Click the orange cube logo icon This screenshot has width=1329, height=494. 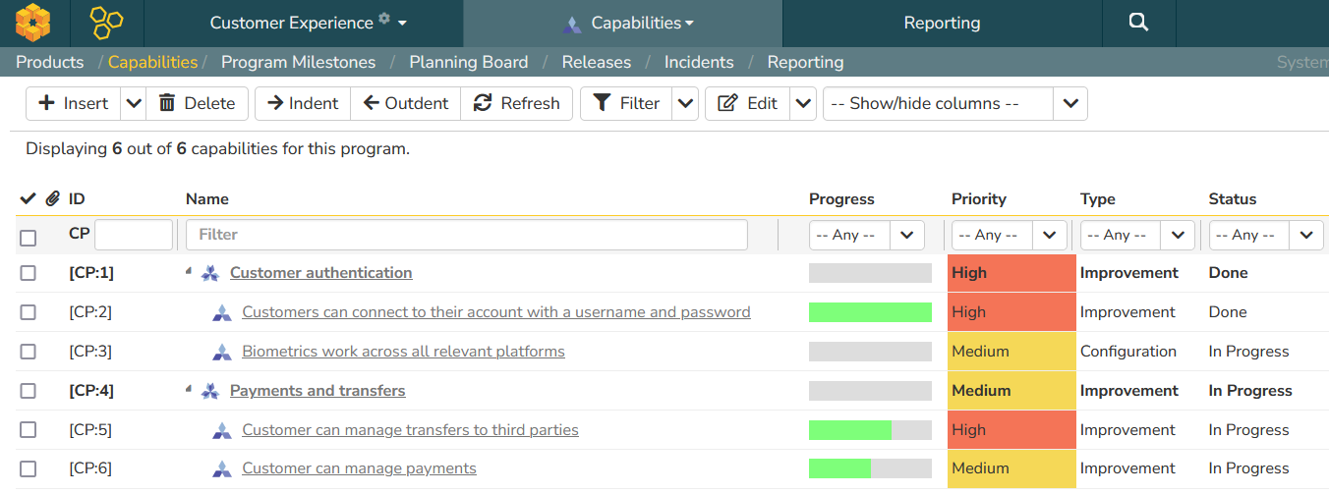32,23
